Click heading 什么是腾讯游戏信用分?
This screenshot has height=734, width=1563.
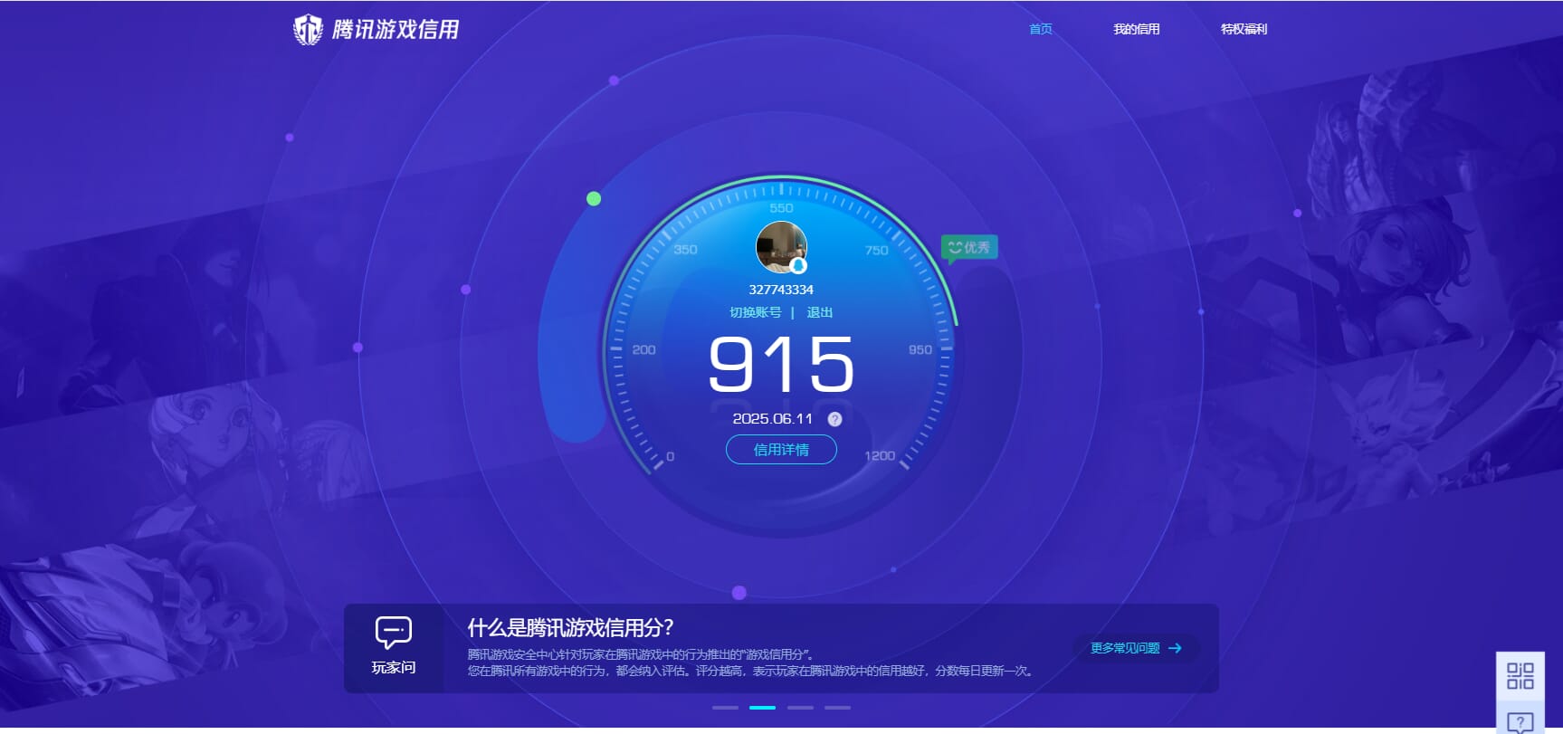click(x=570, y=628)
